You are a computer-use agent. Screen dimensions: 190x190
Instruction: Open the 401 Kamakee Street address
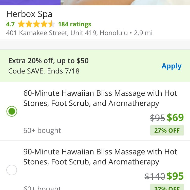(x=67, y=33)
